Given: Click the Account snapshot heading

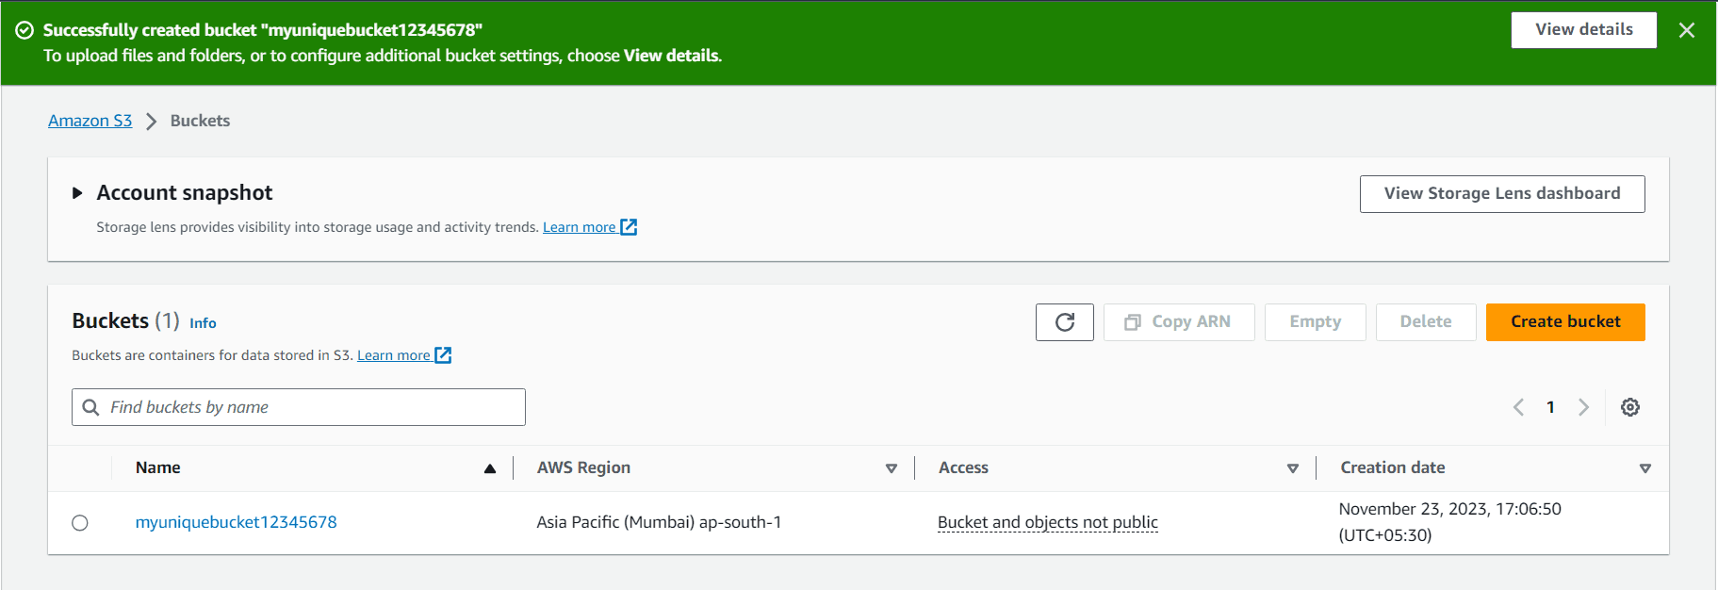Looking at the screenshot, I should click(185, 193).
